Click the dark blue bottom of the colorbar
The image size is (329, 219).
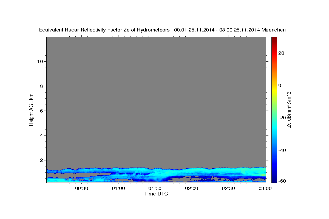tap(274, 179)
